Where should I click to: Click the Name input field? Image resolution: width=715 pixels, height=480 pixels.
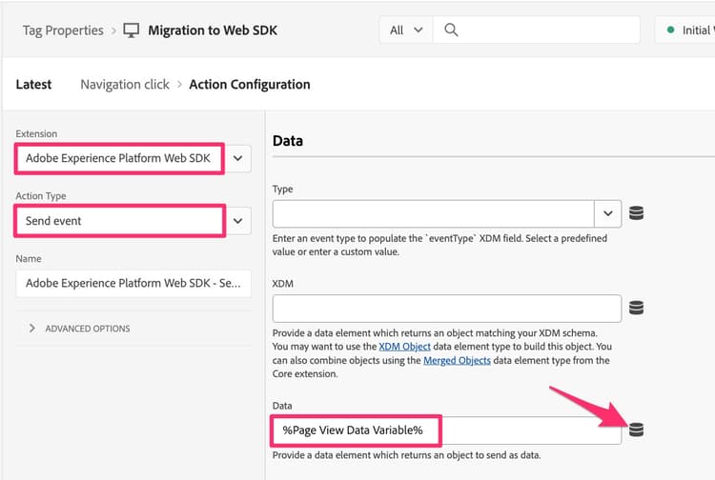pyautogui.click(x=133, y=283)
